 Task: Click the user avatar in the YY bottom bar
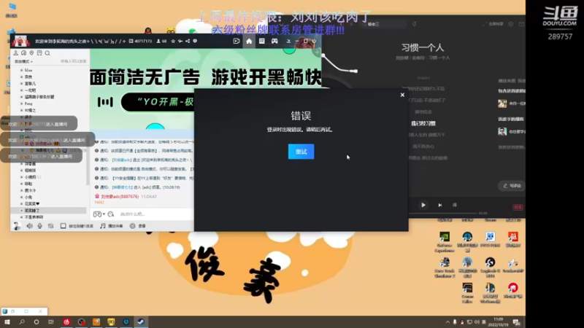[16, 226]
